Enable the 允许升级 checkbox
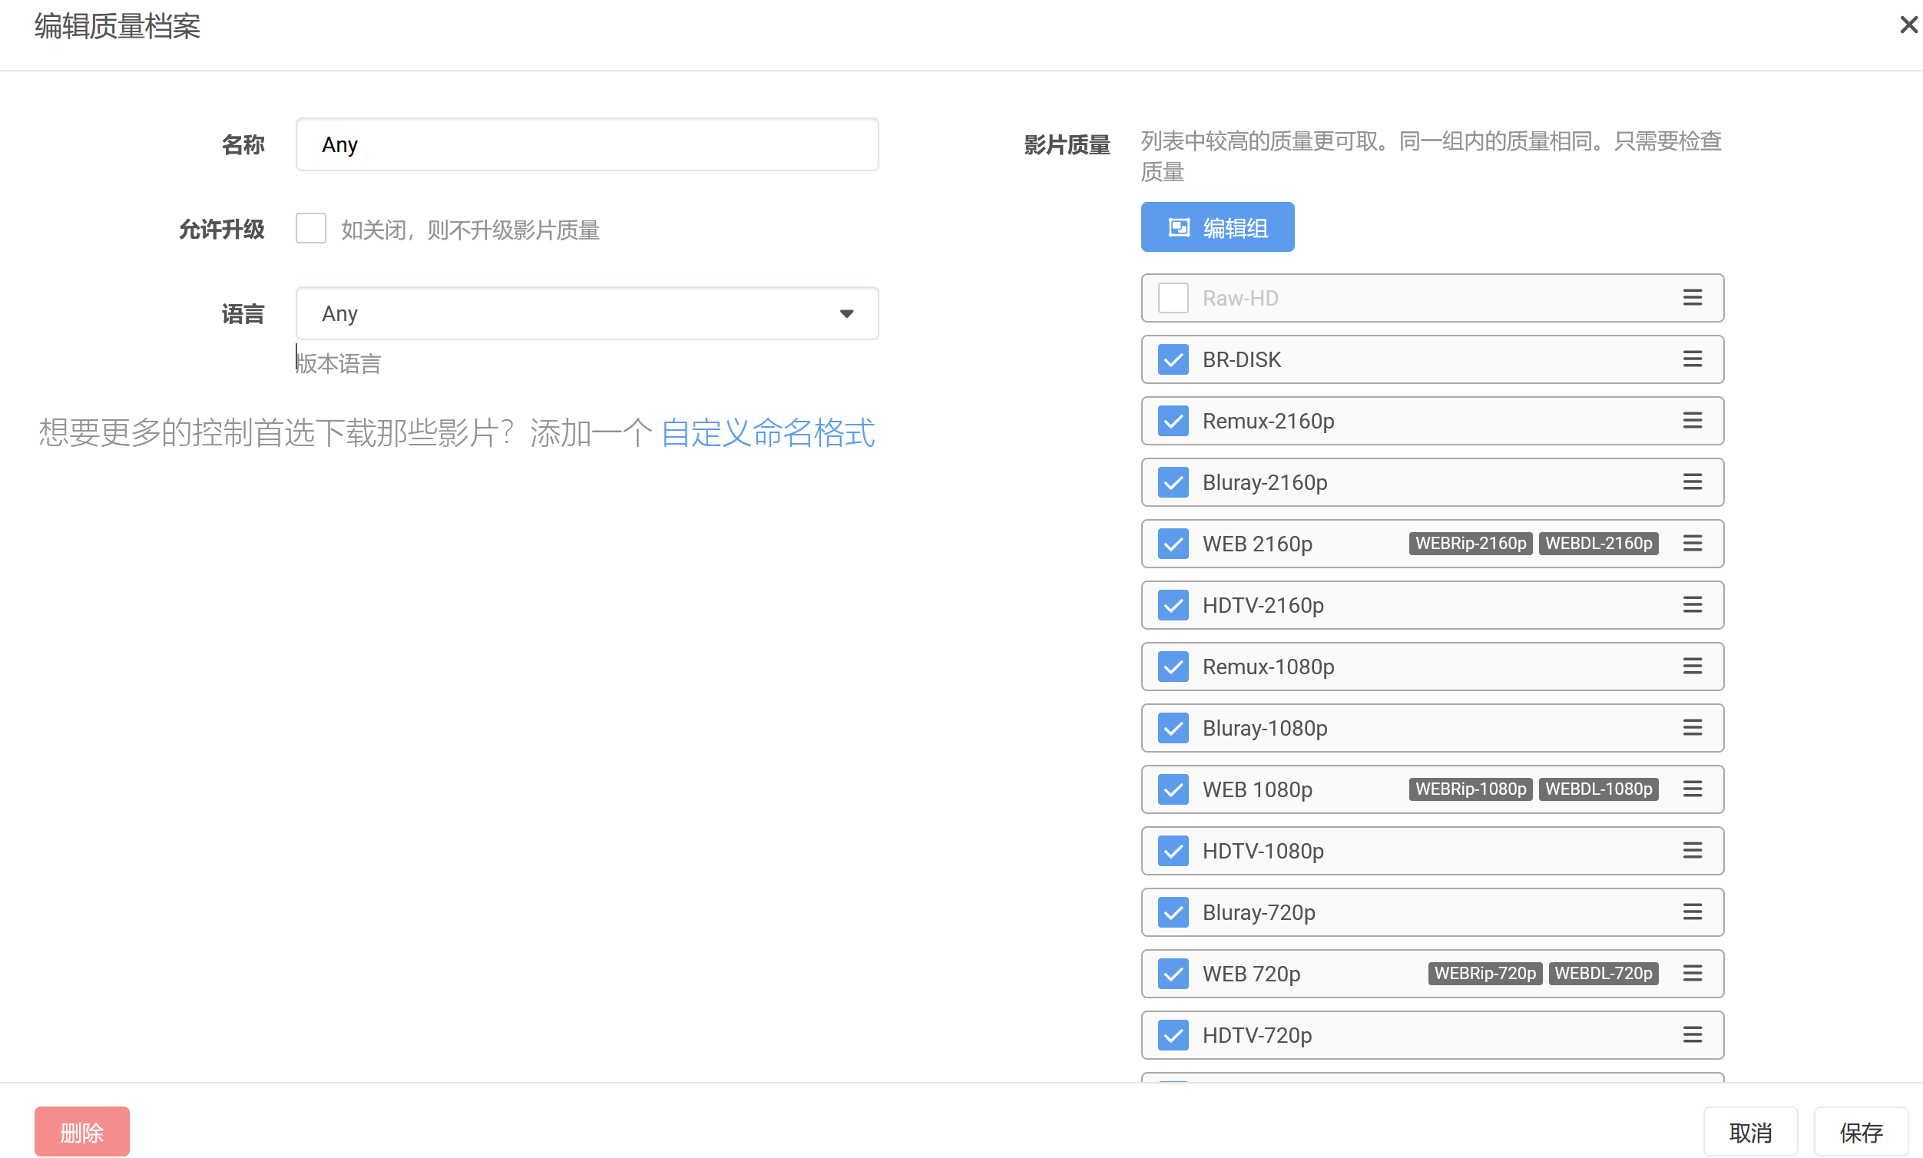This screenshot has height=1158, width=1923. click(310, 229)
